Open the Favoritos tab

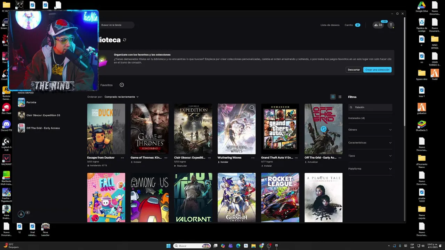(x=106, y=85)
